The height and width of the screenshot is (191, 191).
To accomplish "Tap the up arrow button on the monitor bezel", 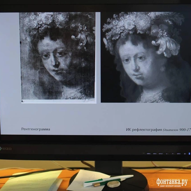I will click(x=167, y=154).
